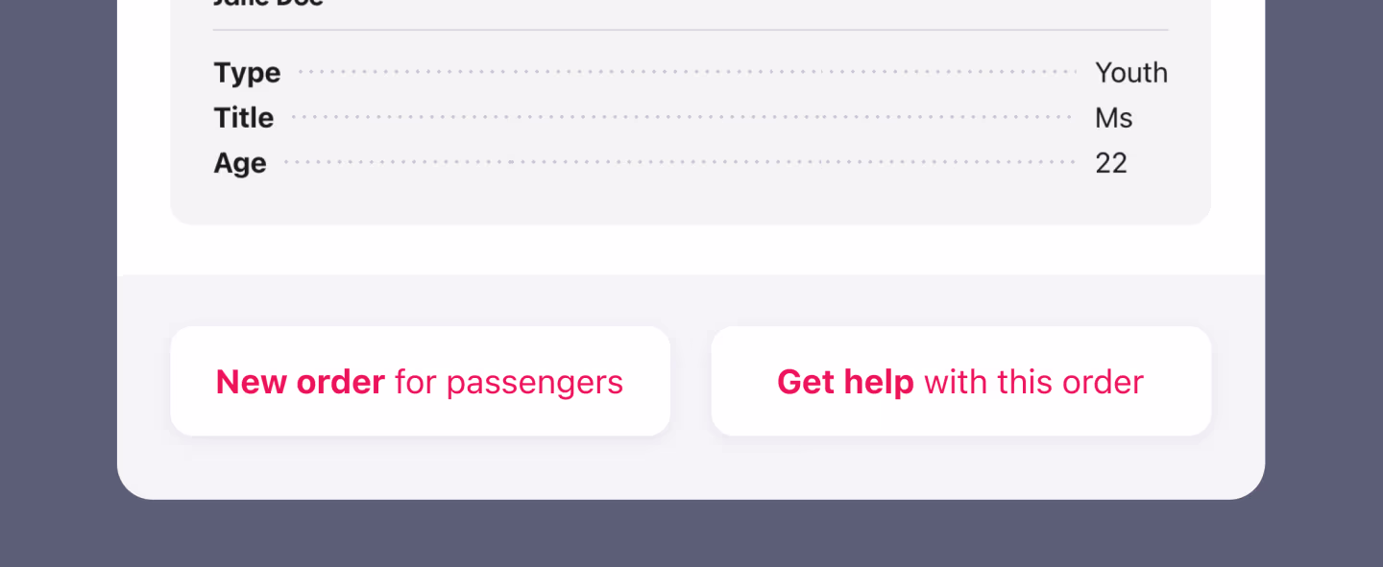
Task: Click the age value 22
Action: click(x=1110, y=163)
